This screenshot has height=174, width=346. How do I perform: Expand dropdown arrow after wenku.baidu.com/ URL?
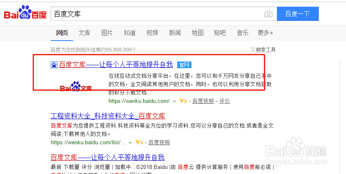click(x=174, y=102)
